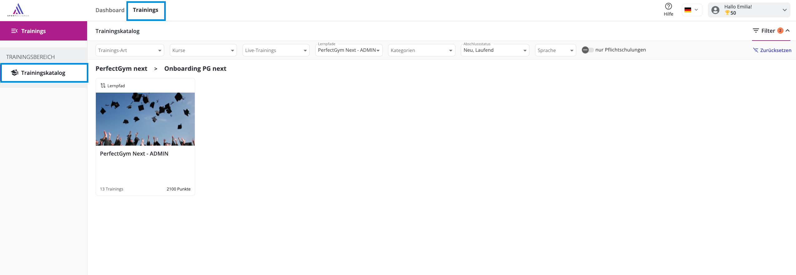Open the Hilfe help icon
This screenshot has width=796, height=275.
[x=668, y=6]
